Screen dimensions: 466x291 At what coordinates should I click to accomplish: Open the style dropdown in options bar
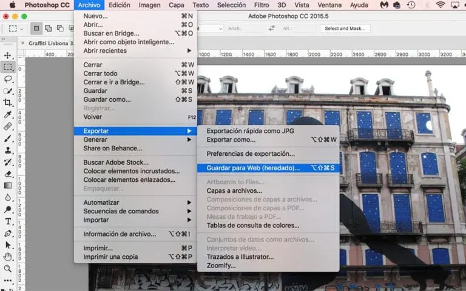210,28
